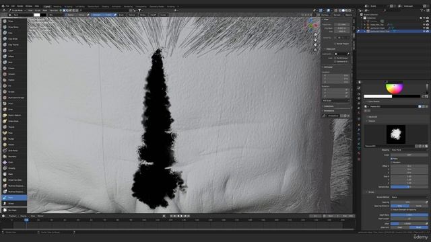Adjust the Strength slider in header
Image resolution: width=431 pixels, height=242 pixels.
(x=102, y=15)
